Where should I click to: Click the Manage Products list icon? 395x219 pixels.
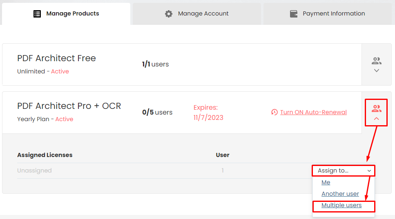(x=37, y=14)
